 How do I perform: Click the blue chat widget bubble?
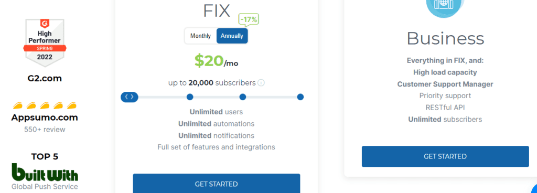pyautogui.click(x=534, y=189)
